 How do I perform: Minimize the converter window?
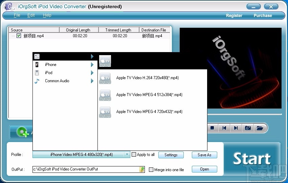(253, 7)
